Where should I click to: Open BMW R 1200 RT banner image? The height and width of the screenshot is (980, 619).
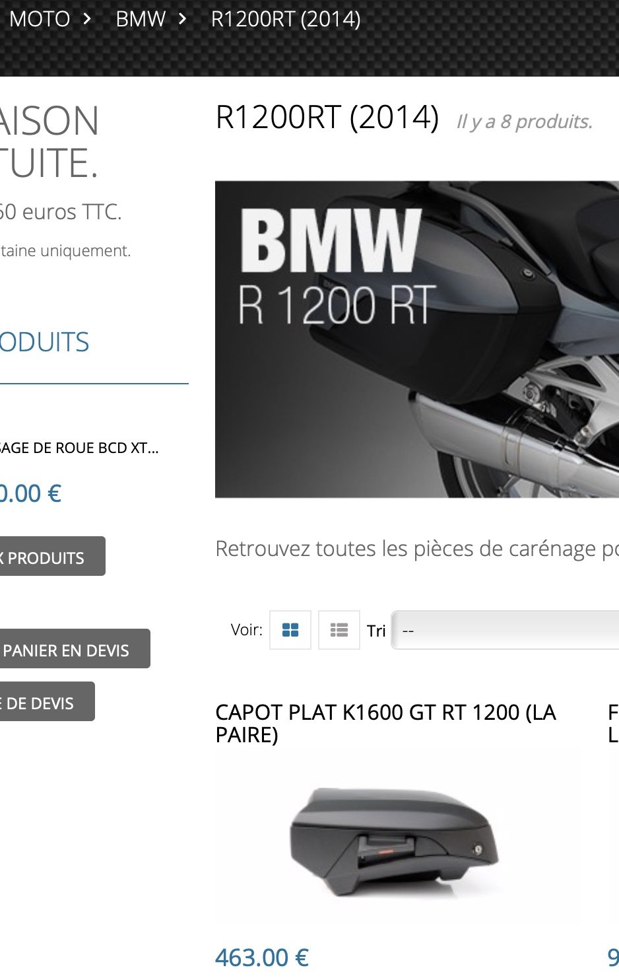(417, 339)
